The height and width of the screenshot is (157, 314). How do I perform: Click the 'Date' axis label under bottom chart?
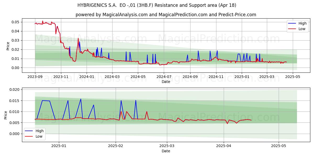[x=166, y=151]
